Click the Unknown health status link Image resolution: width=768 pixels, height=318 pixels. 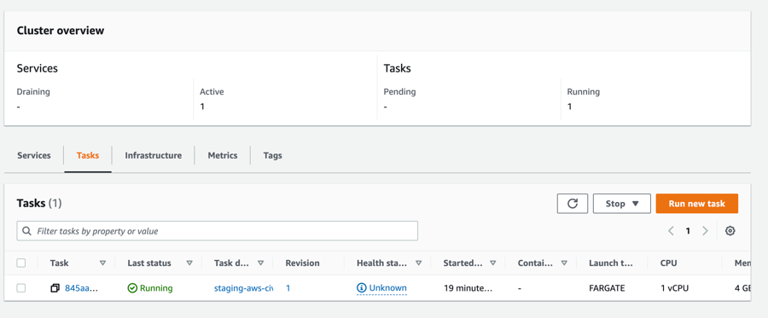(388, 288)
